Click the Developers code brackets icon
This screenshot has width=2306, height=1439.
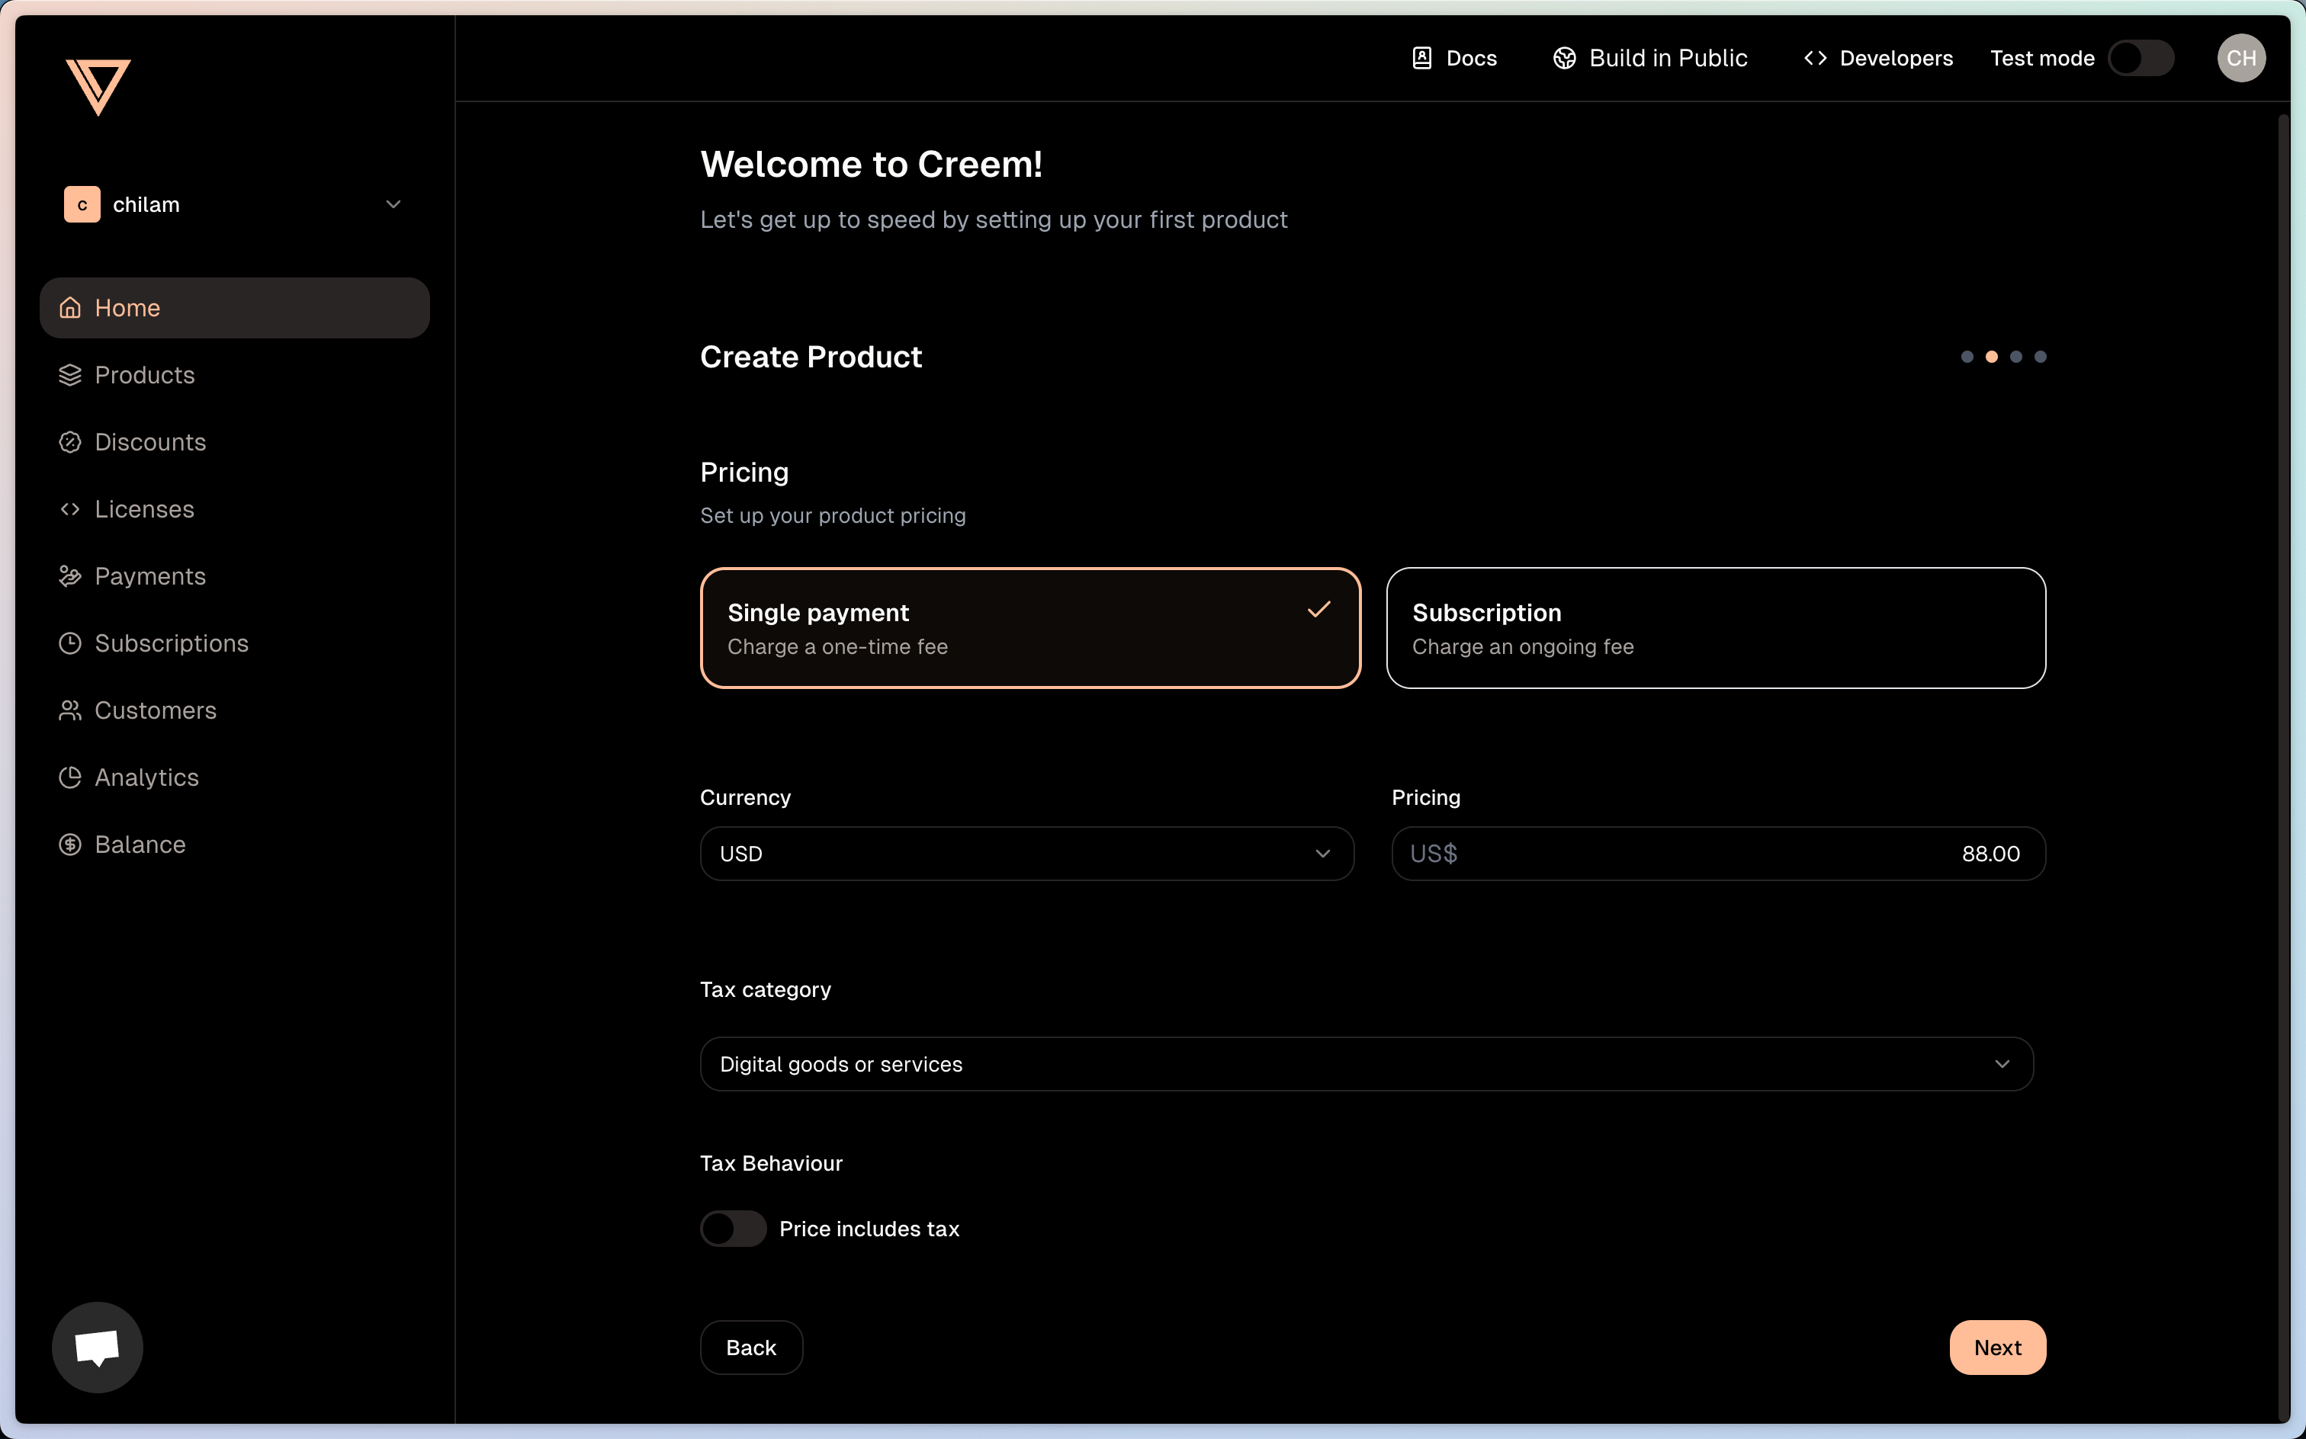1815,58
